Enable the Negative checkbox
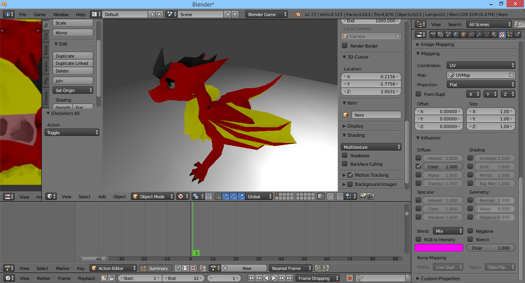Screen dimensions: 525x283 [x=470, y=231]
